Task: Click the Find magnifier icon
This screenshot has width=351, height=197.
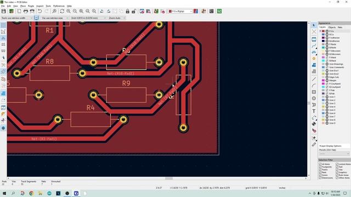Action: pos(54,11)
